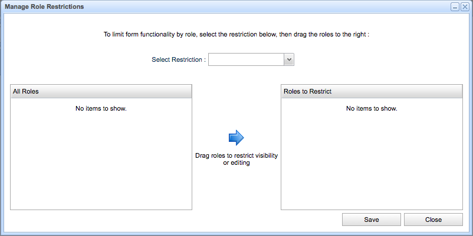
Task: Click the "or editing" hint text line
Action: point(236,163)
